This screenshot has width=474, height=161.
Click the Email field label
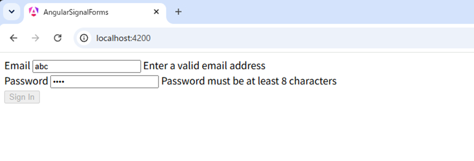click(17, 66)
